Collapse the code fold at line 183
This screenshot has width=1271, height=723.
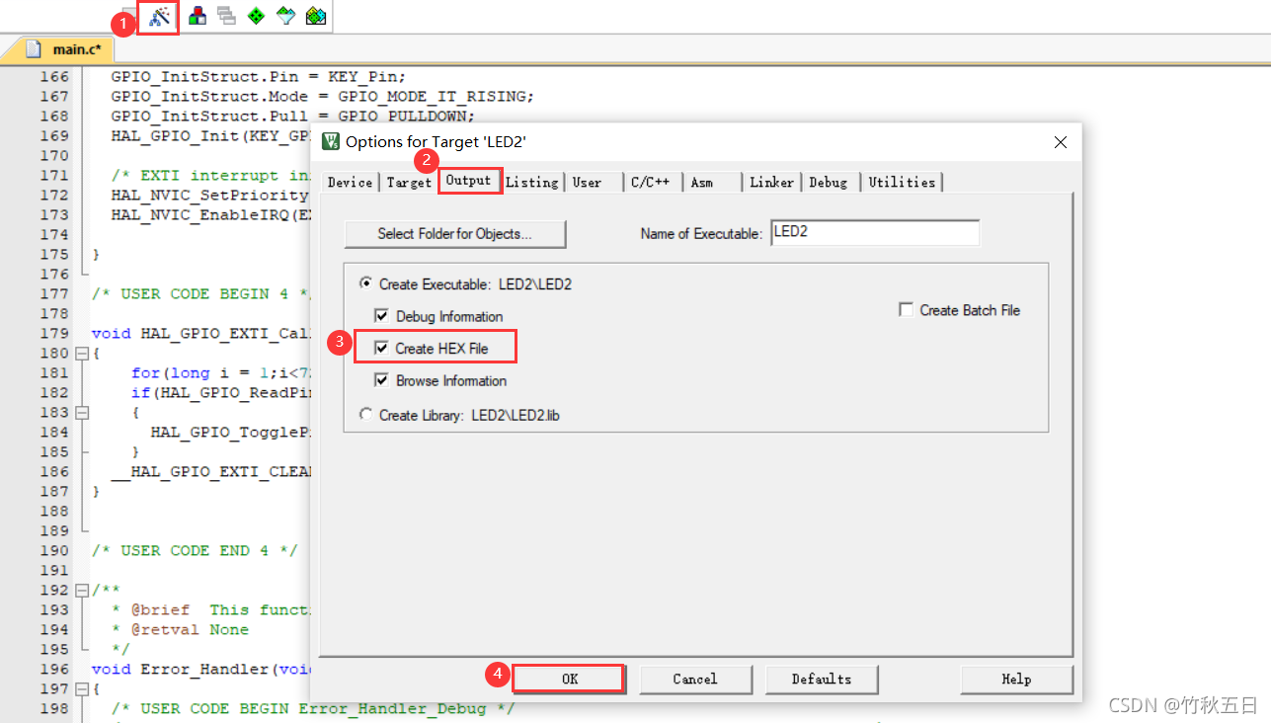click(81, 412)
